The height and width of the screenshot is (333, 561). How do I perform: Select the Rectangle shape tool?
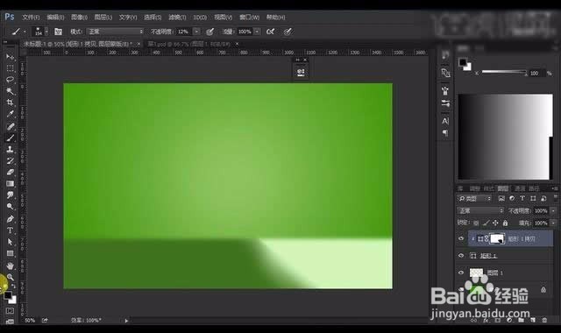[10, 253]
